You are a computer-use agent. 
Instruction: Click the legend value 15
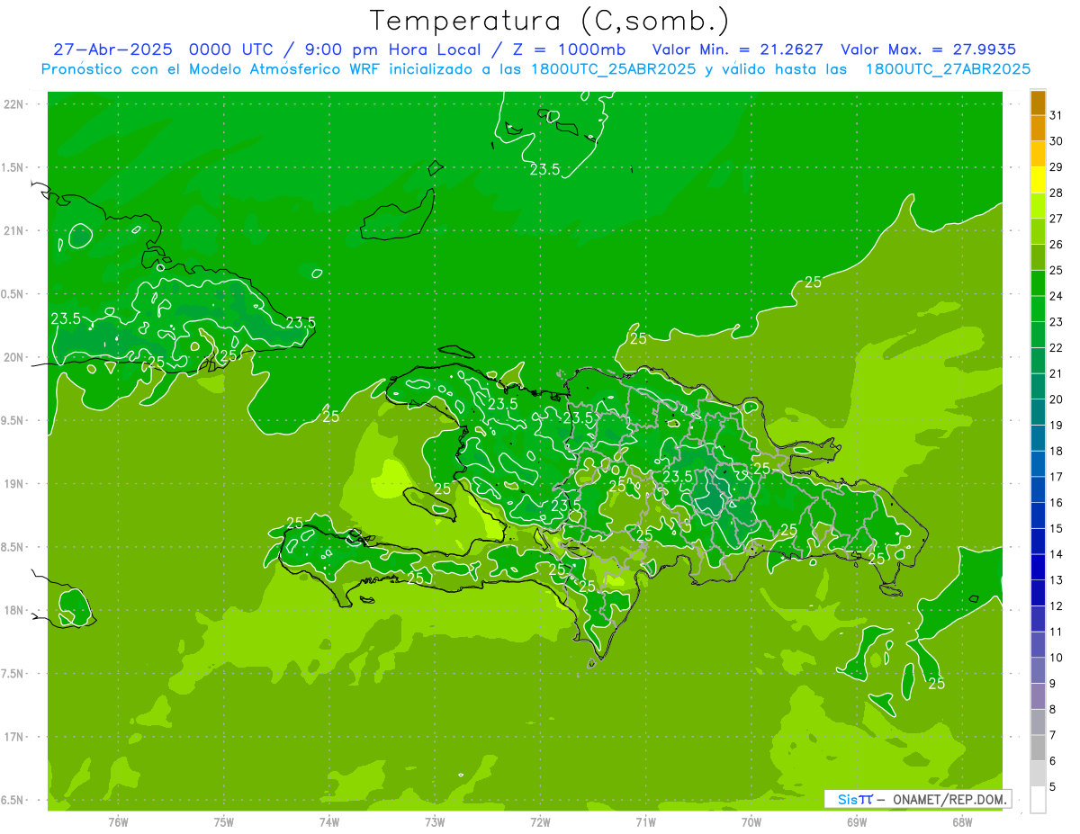tap(1056, 528)
